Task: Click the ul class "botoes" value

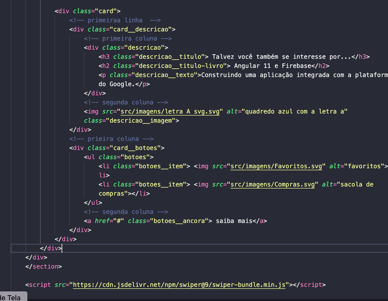Action: tap(135, 157)
